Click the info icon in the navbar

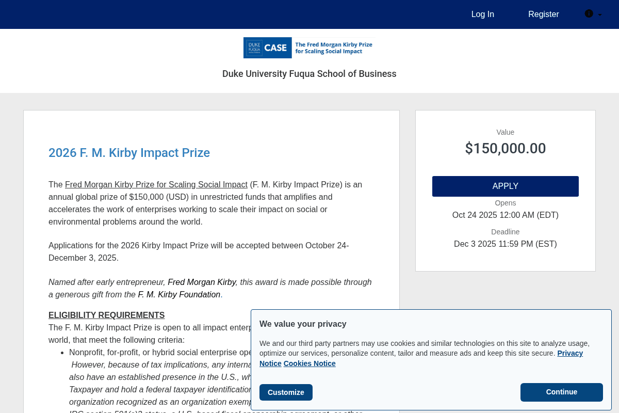[x=589, y=14]
